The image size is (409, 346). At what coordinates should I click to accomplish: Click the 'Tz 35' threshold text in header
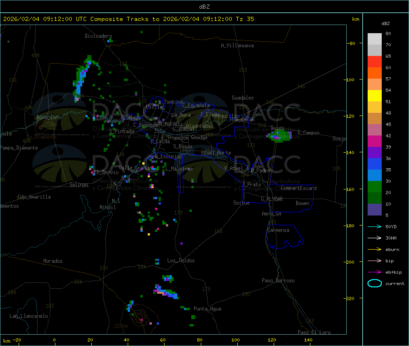[x=244, y=19]
